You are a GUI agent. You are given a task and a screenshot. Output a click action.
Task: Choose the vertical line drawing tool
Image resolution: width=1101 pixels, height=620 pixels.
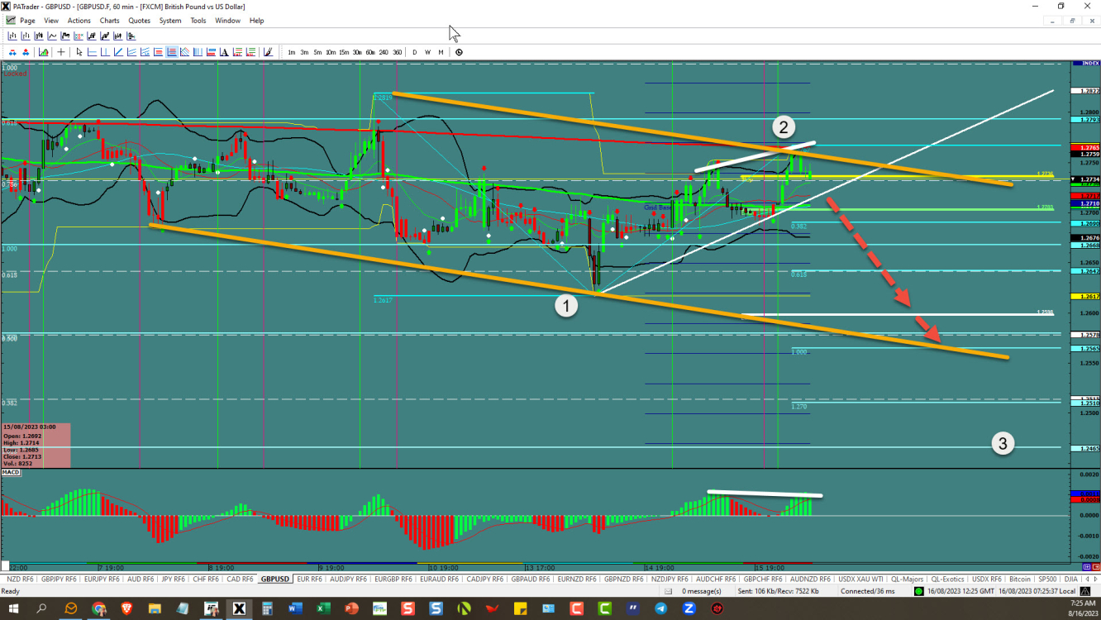pos(105,52)
